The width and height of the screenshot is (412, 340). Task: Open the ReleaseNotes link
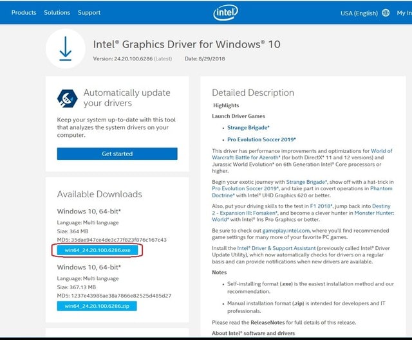click(x=268, y=323)
